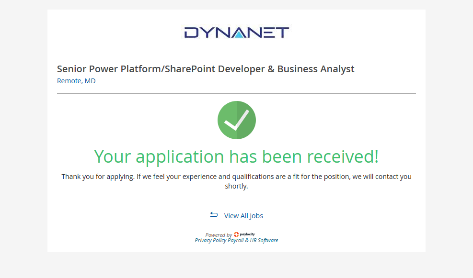Click the Dynanet company logo
Image resolution: width=473 pixels, height=278 pixels.
pyautogui.click(x=236, y=33)
